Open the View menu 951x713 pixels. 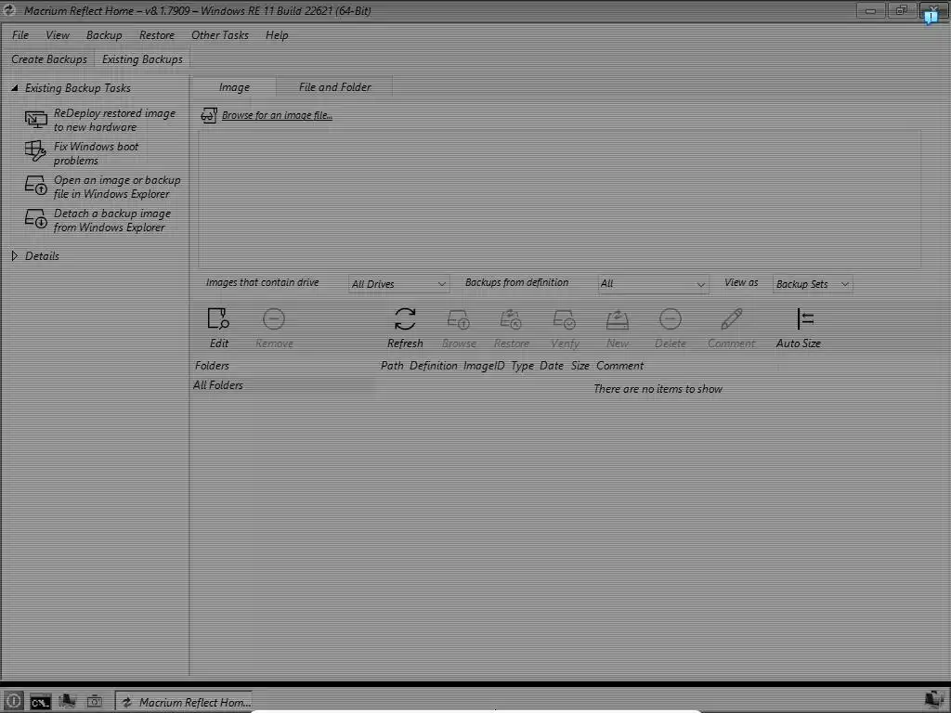point(58,35)
